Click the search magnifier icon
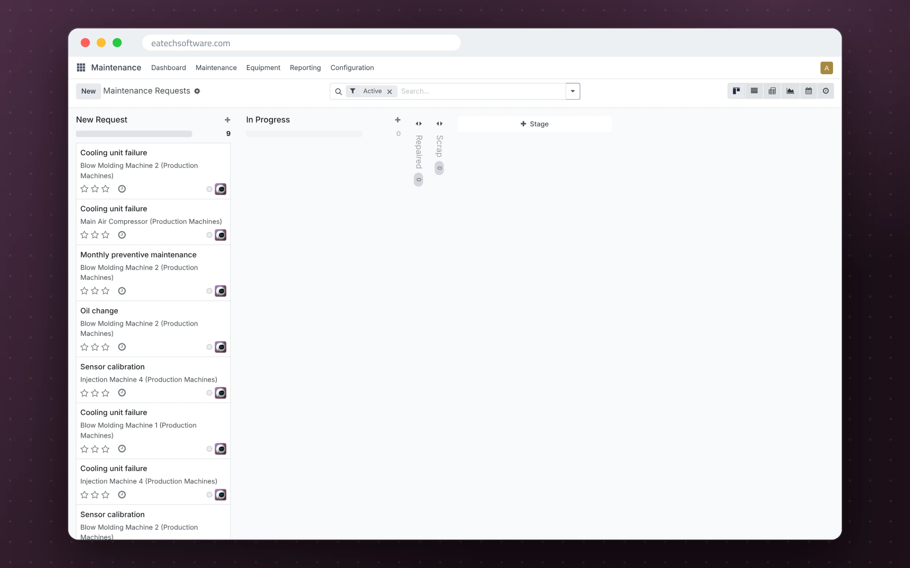Viewport: 910px width, 568px height. (338, 91)
